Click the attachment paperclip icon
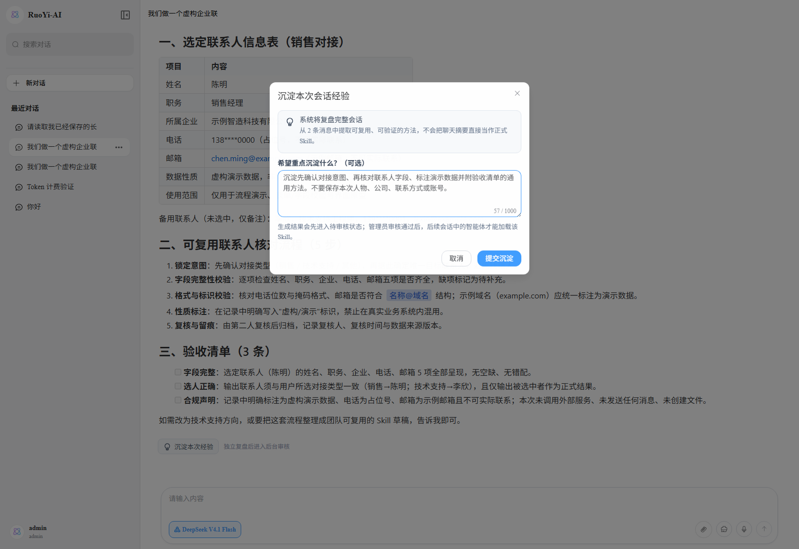Image resolution: width=799 pixels, height=549 pixels. coord(703,529)
